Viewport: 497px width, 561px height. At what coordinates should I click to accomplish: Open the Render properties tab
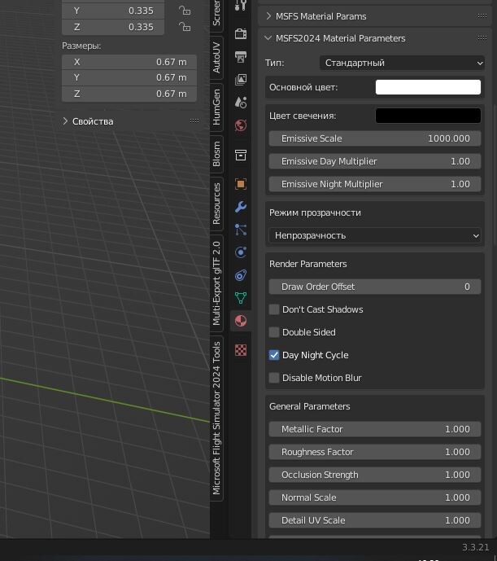click(241, 34)
